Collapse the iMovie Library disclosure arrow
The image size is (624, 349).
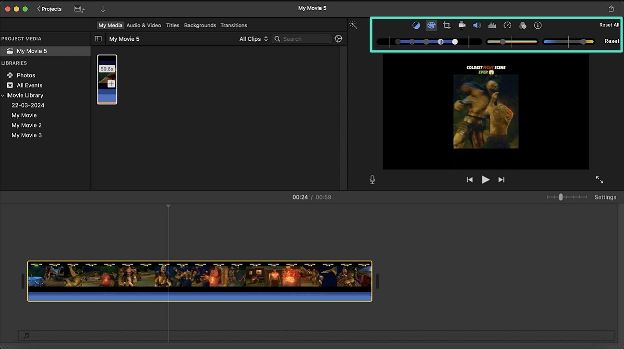[3, 96]
